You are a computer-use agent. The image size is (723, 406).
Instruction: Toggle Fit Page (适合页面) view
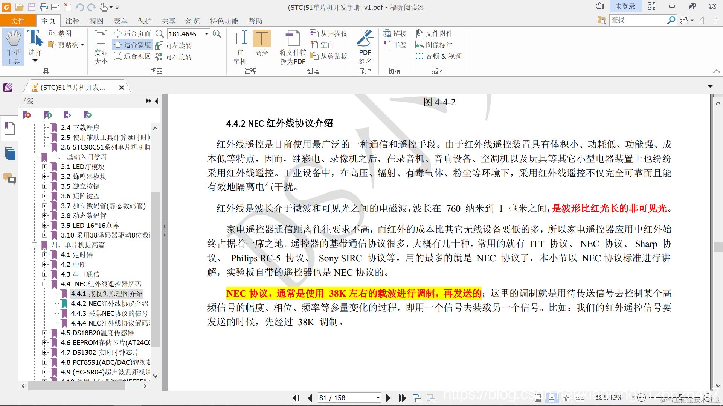pos(133,33)
